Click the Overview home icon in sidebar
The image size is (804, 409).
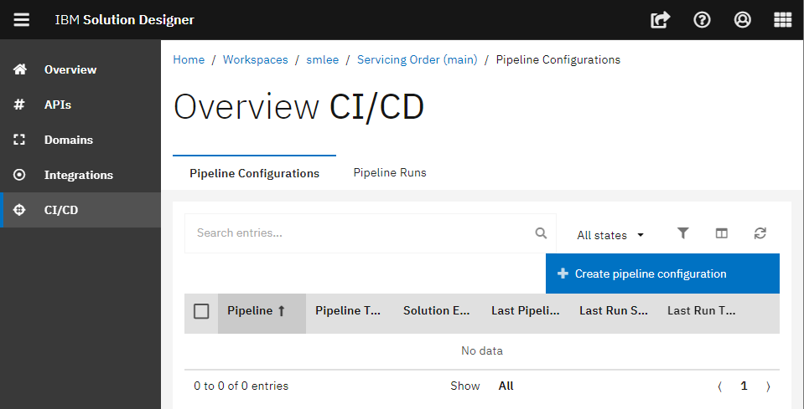pyautogui.click(x=19, y=69)
